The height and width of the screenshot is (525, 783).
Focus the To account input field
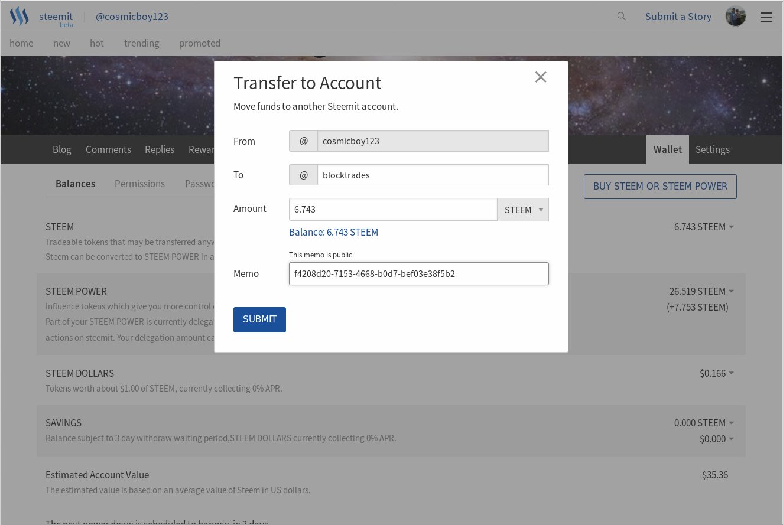[433, 175]
